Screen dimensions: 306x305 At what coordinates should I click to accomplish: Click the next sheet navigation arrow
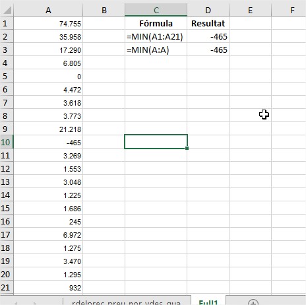click(35, 303)
